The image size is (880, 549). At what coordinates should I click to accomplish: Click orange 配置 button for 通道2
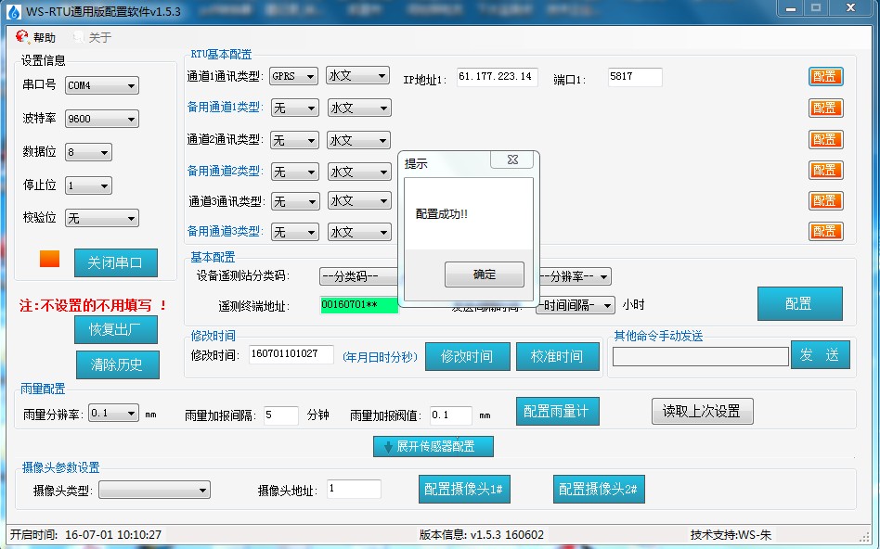(x=825, y=139)
